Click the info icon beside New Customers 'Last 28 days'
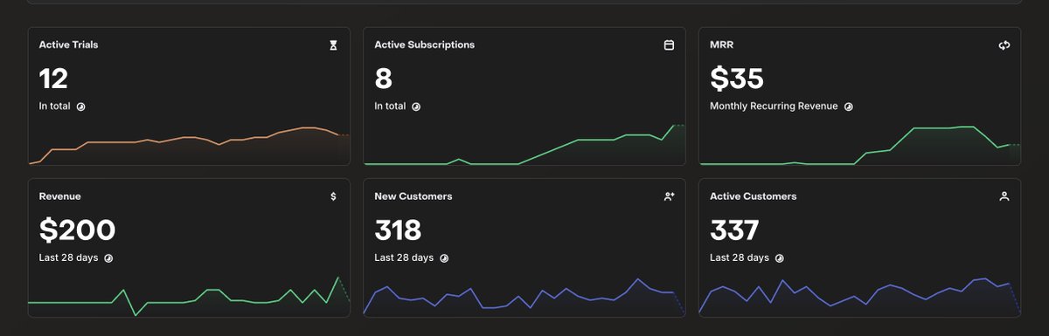The height and width of the screenshot is (336, 1049). click(444, 258)
